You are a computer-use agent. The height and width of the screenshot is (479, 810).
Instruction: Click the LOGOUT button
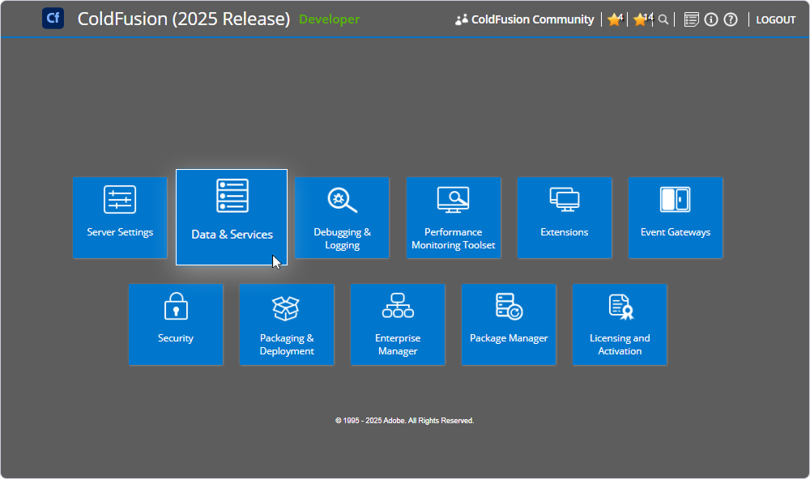[x=775, y=19]
